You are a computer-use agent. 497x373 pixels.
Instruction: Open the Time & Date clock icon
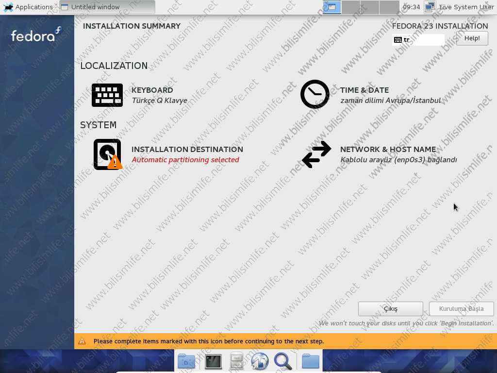tap(315, 94)
